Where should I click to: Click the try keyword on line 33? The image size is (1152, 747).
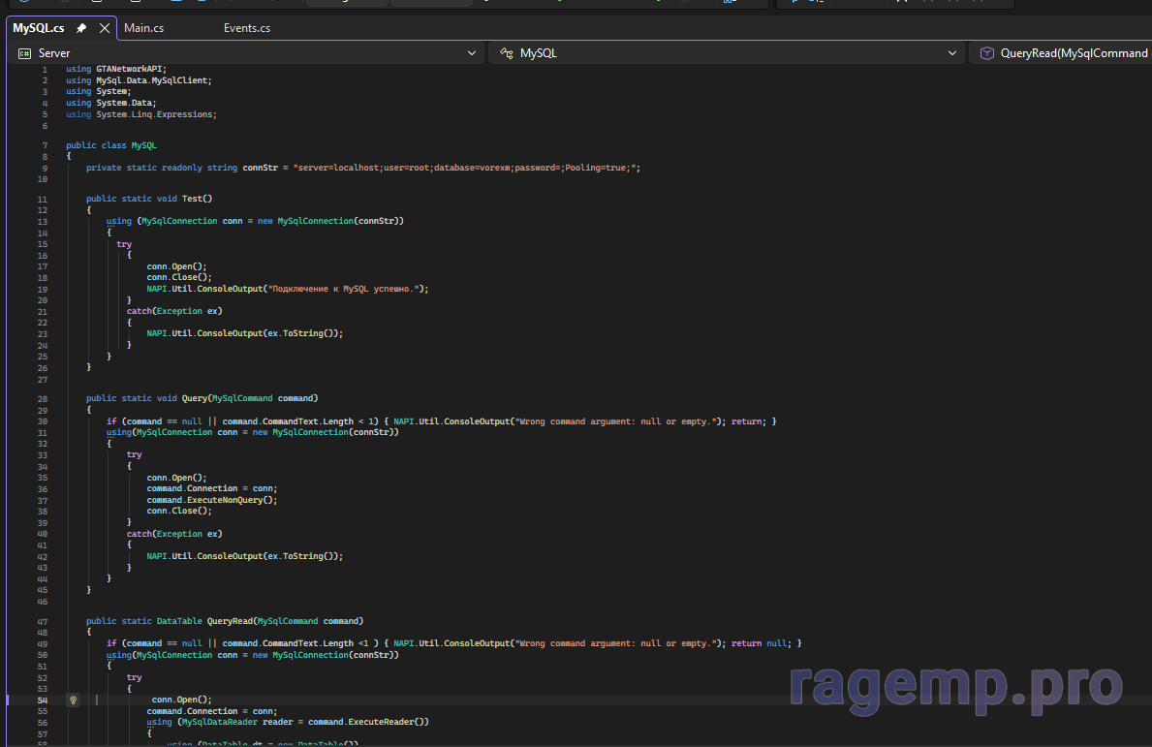tap(134, 454)
